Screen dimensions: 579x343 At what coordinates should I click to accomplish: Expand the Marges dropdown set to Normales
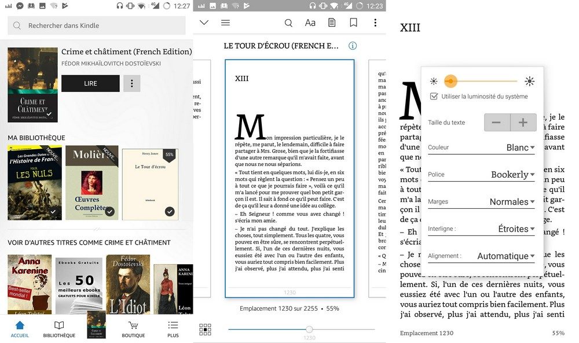[x=512, y=202]
